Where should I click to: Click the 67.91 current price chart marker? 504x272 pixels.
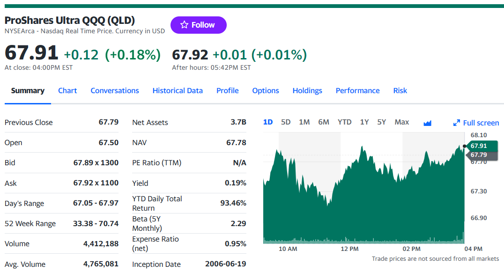pyautogui.click(x=481, y=146)
